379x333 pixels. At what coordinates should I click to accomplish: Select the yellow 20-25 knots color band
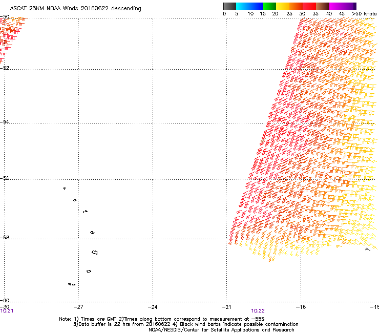pos(283,6)
